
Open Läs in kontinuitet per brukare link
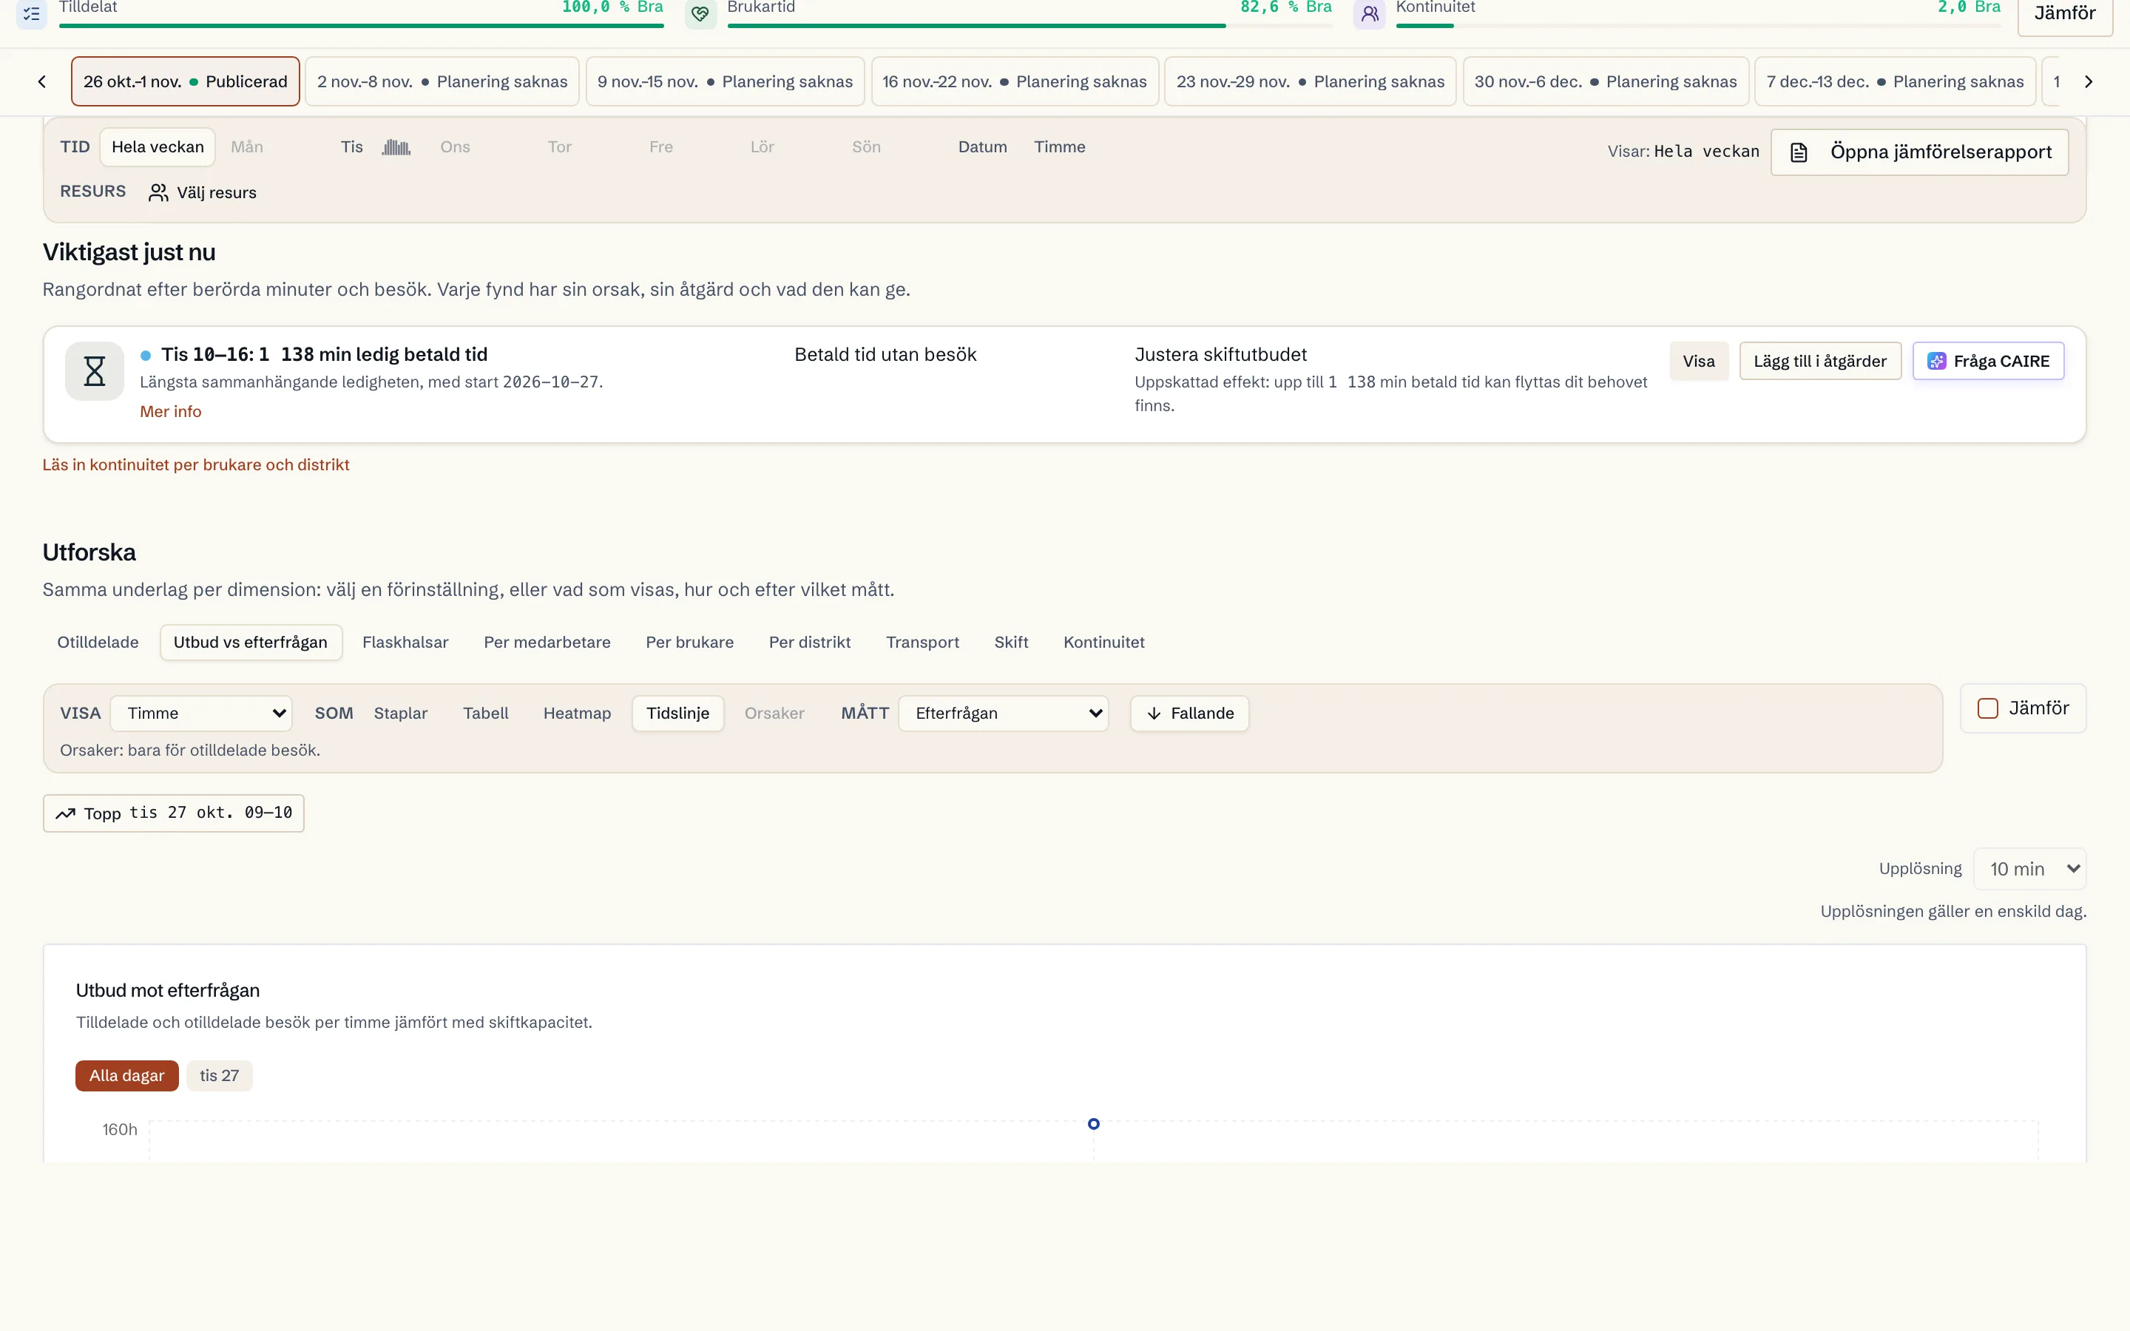click(x=196, y=465)
